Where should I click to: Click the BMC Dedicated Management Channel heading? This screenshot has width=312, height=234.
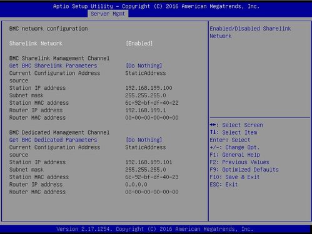59,132
